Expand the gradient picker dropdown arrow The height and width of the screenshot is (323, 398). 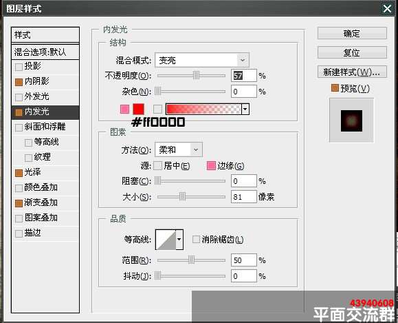pyautogui.click(x=245, y=109)
